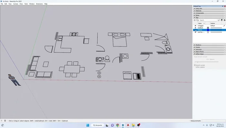The image size is (226, 128).
Task: Hide the puertas y... tag with its eye icon
Action: pos(195,32)
